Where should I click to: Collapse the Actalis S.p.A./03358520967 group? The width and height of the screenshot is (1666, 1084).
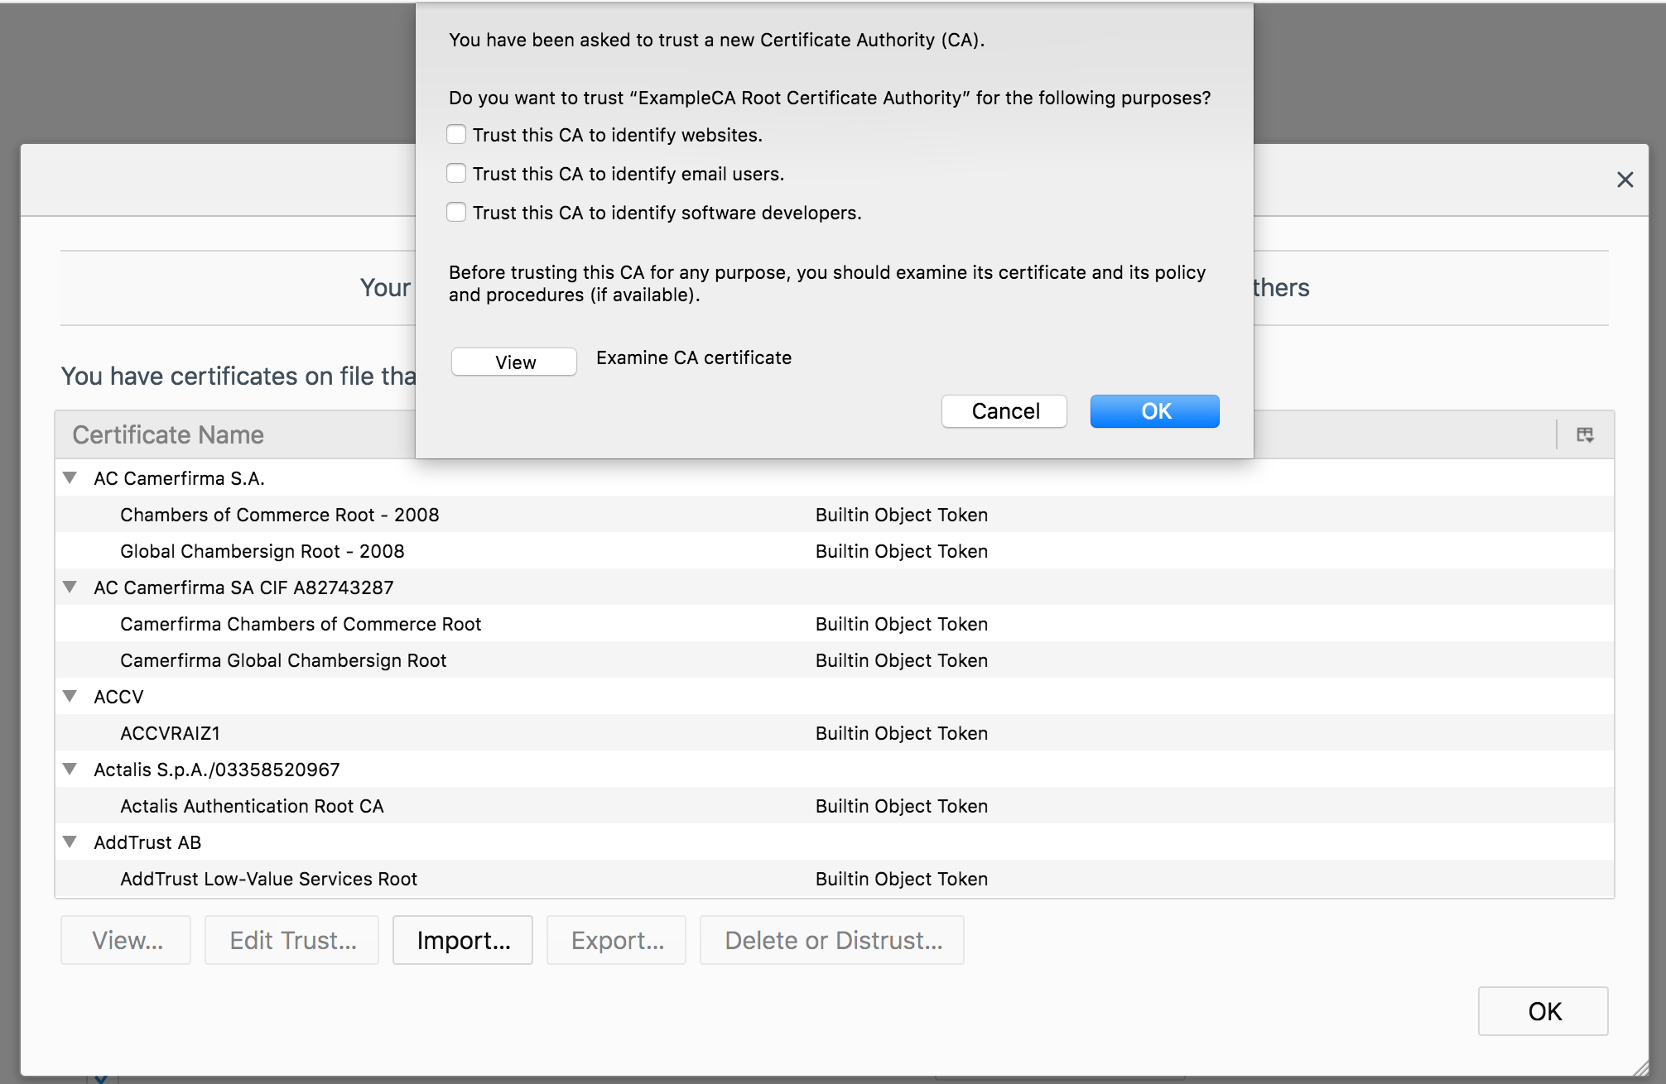pyautogui.click(x=70, y=769)
